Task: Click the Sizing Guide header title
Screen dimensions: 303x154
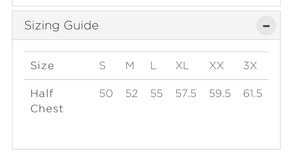Action: pos(62,26)
